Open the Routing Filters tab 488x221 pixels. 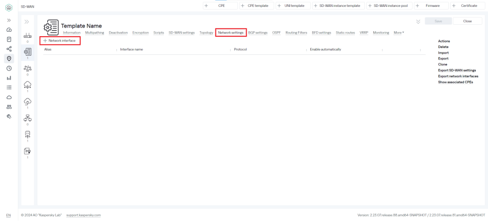click(296, 32)
